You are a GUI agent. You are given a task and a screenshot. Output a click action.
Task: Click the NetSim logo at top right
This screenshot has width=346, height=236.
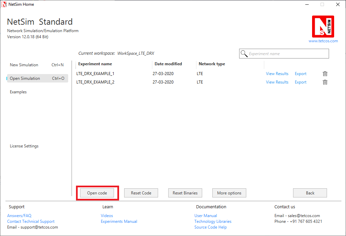[x=323, y=26]
